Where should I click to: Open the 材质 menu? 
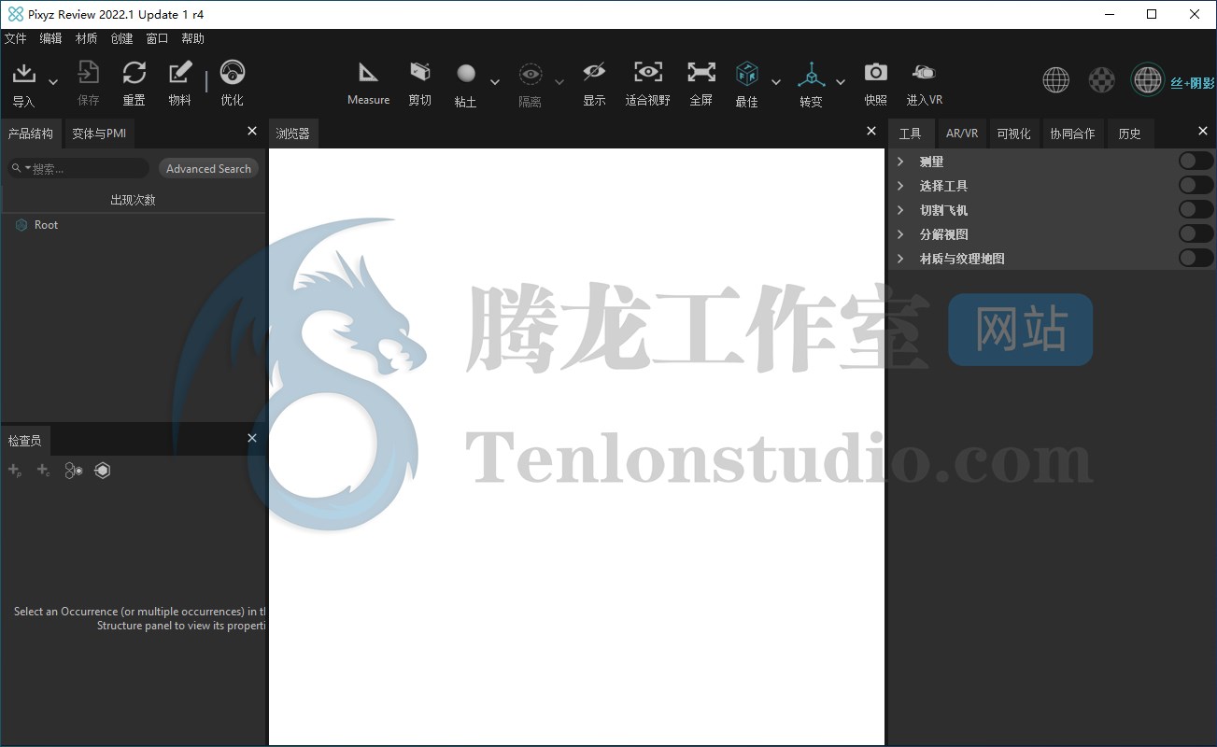pyautogui.click(x=86, y=38)
